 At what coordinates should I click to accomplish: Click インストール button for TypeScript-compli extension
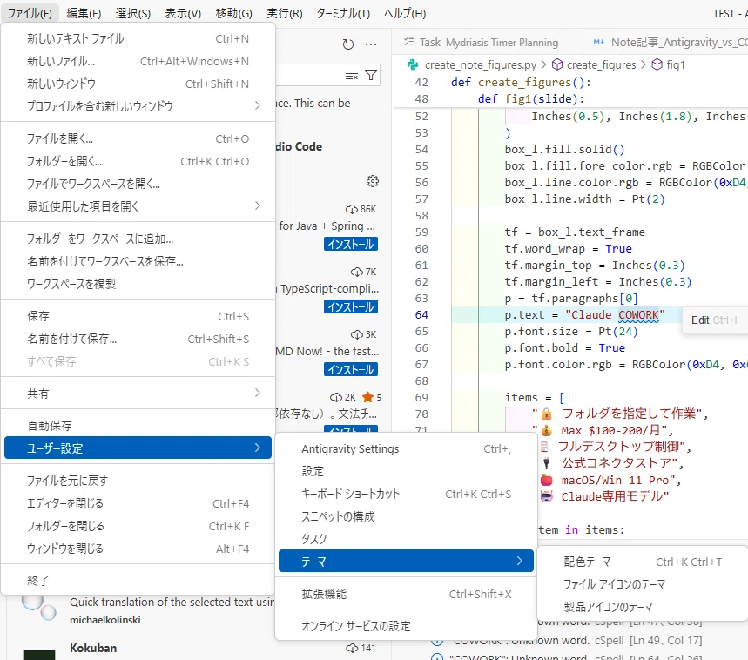[x=351, y=306]
